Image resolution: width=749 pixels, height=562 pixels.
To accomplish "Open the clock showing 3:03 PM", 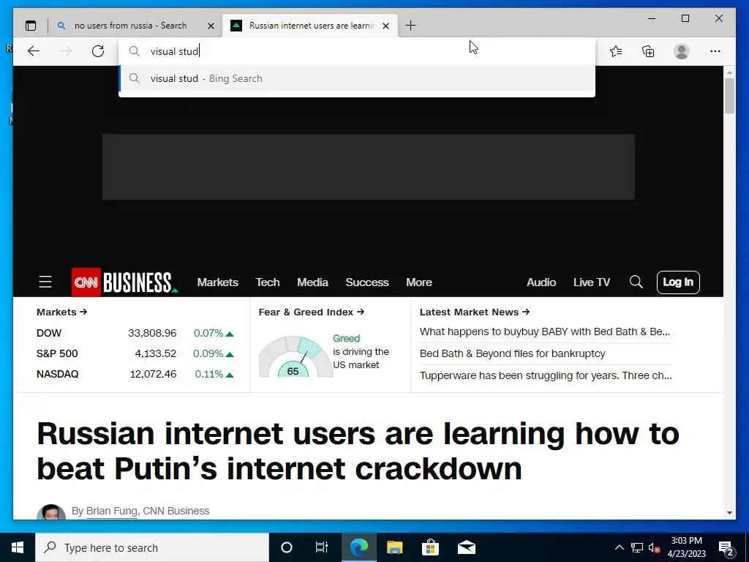I will coord(686,547).
